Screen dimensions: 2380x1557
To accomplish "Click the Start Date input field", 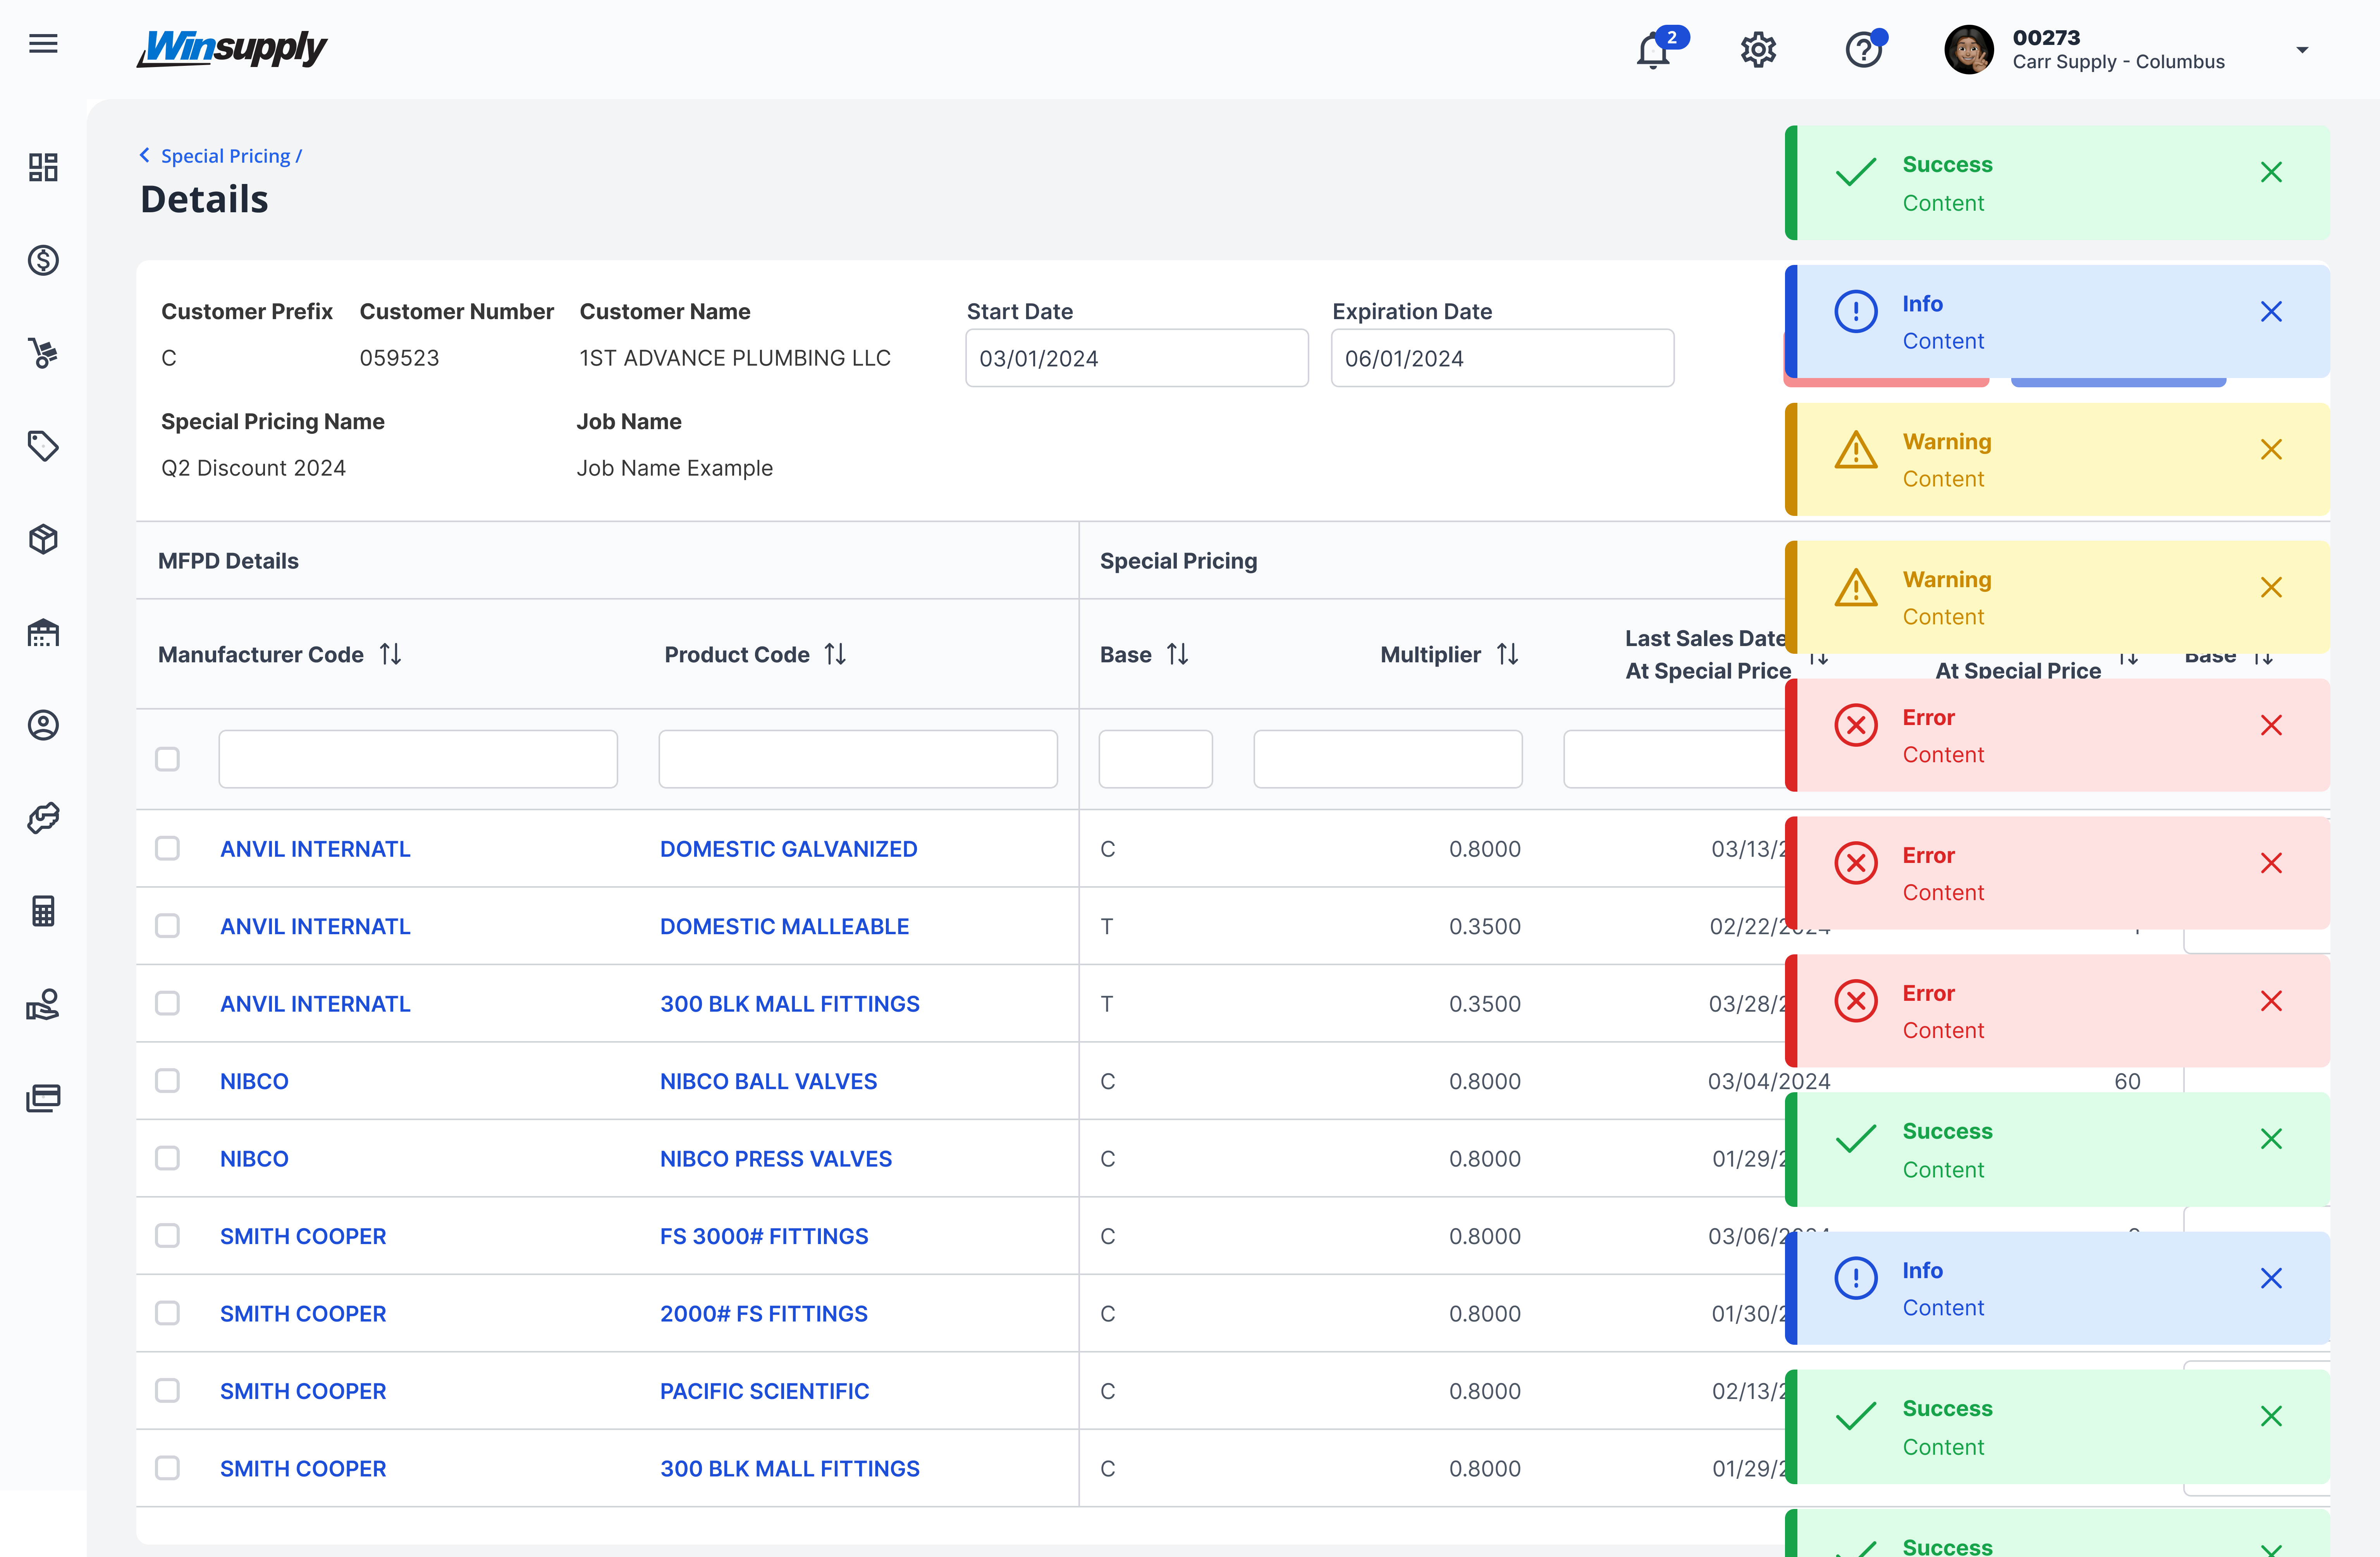I will [x=1136, y=358].
